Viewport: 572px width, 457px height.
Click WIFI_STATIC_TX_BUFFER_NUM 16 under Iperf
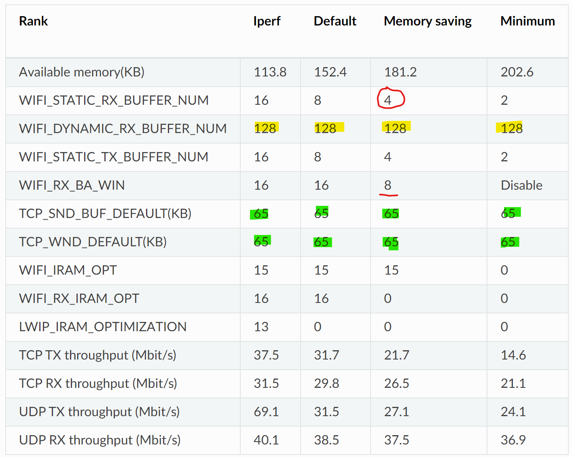[x=261, y=157]
